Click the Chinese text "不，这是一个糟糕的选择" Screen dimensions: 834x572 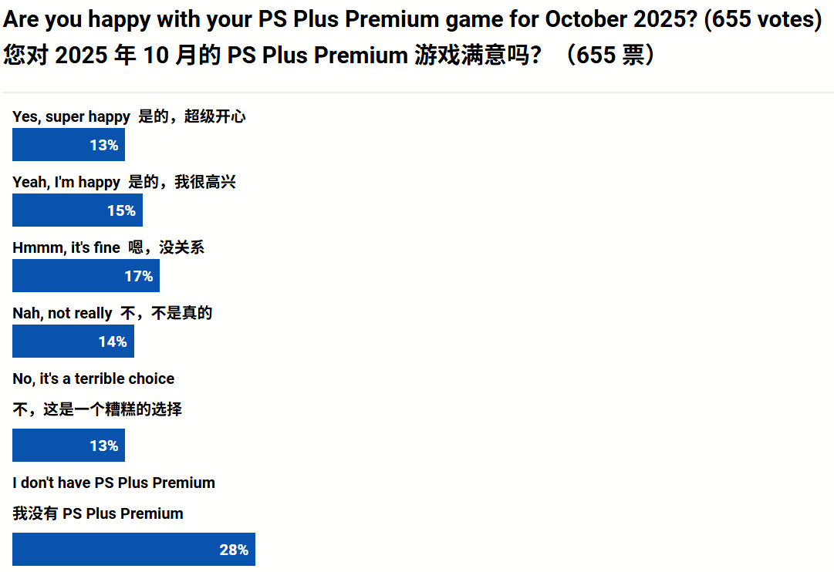coord(97,409)
